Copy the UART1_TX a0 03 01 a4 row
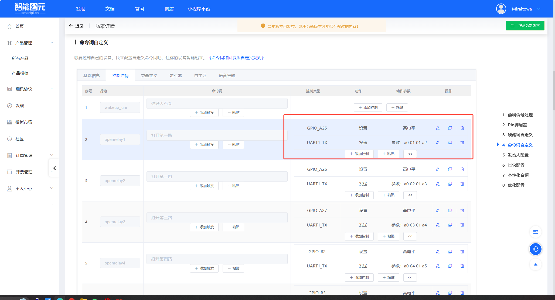This screenshot has width=555, height=300. coord(450,225)
